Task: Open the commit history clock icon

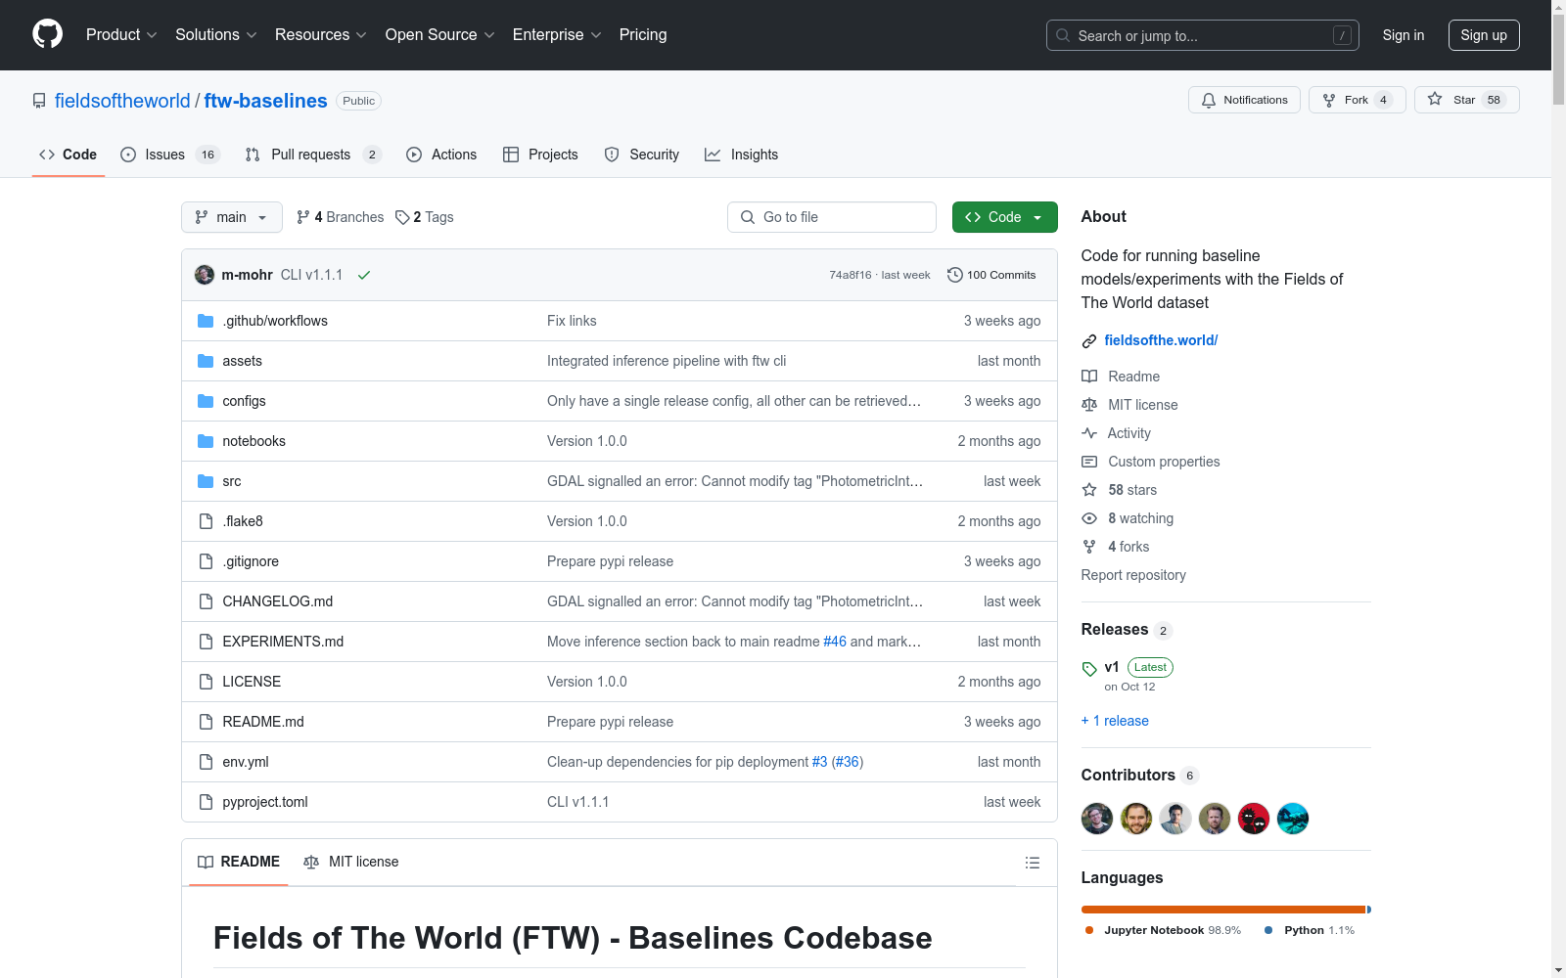Action: tap(955, 275)
